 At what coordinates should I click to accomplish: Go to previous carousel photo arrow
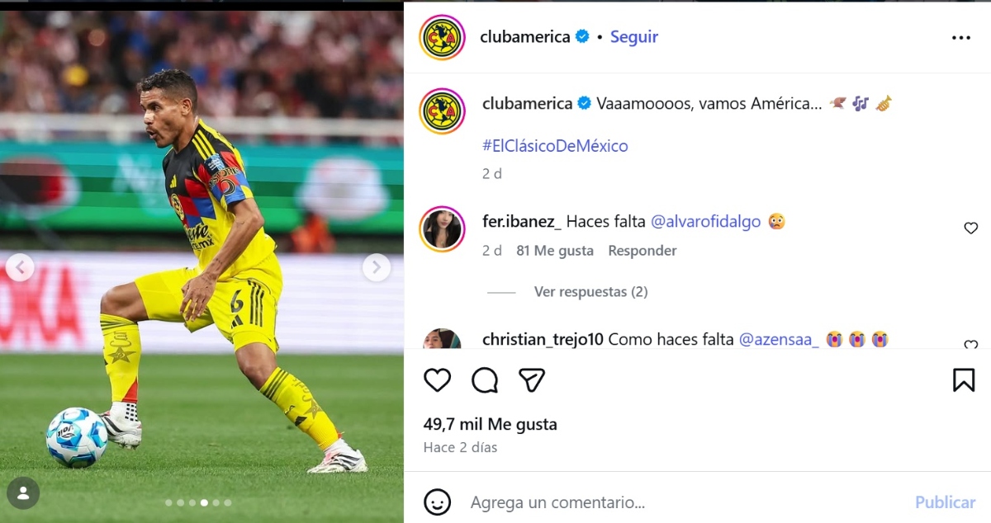click(x=20, y=267)
